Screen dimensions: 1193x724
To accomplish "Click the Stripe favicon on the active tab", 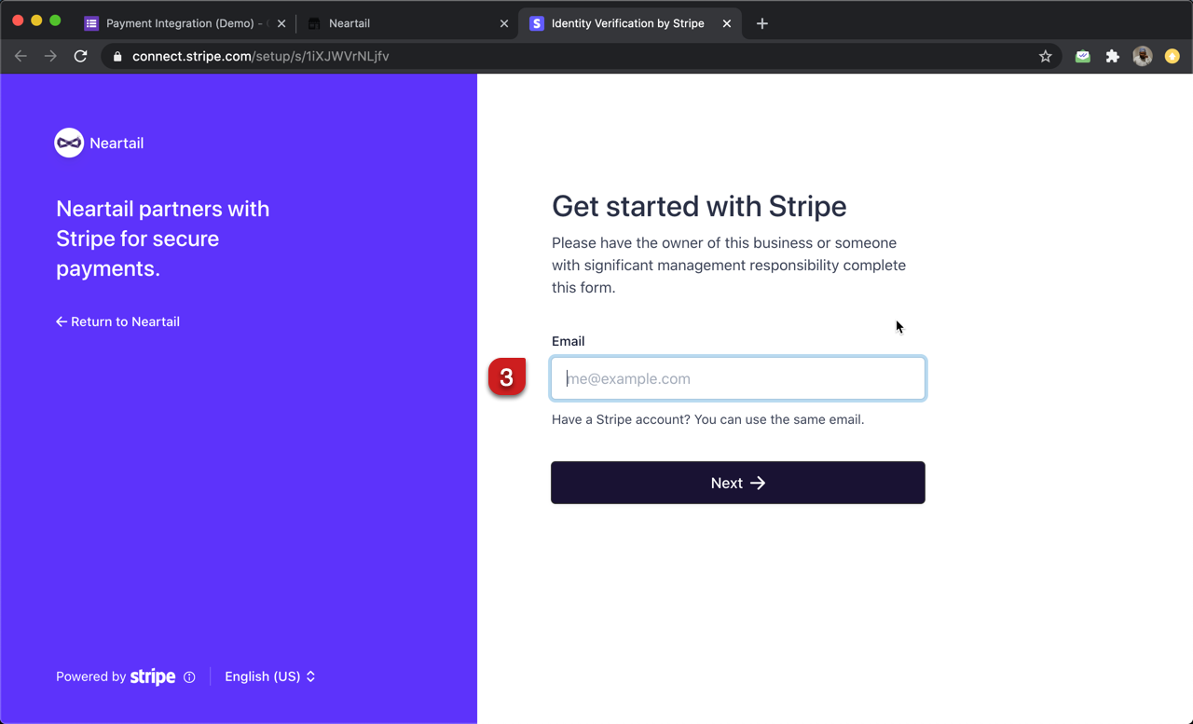I will (x=536, y=23).
